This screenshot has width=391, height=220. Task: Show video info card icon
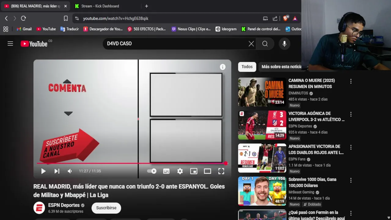click(x=223, y=67)
